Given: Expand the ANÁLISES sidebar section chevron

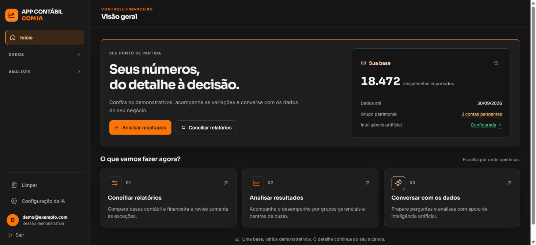Looking at the screenshot, I should (x=79, y=72).
